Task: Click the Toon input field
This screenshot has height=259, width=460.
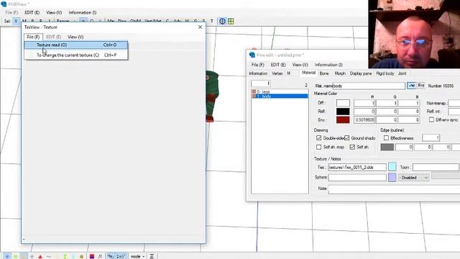Action: (436, 167)
